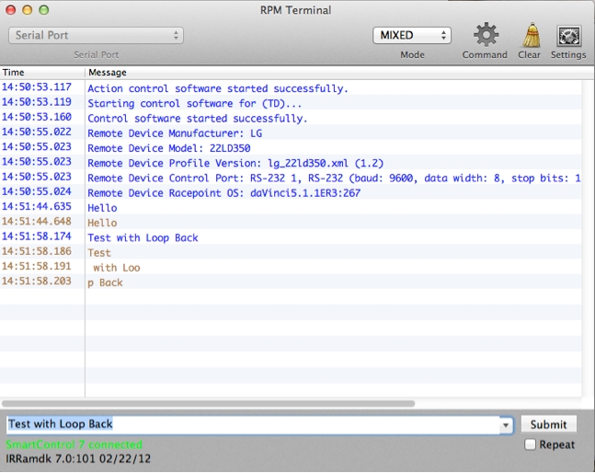This screenshot has height=473, width=595.
Task: Click the timestamp 14:50:53.117
Action: [37, 87]
